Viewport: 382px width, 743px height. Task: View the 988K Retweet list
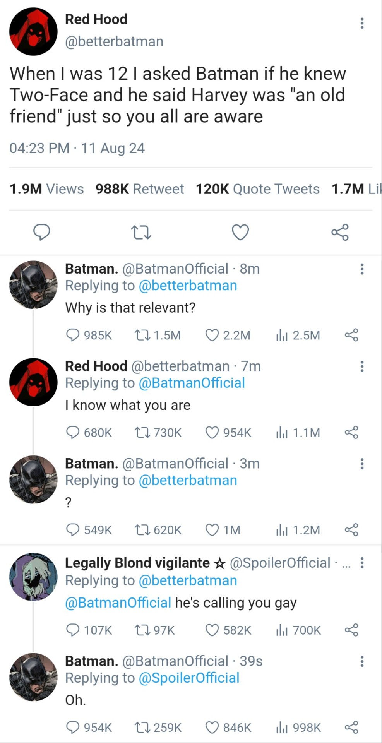click(140, 189)
